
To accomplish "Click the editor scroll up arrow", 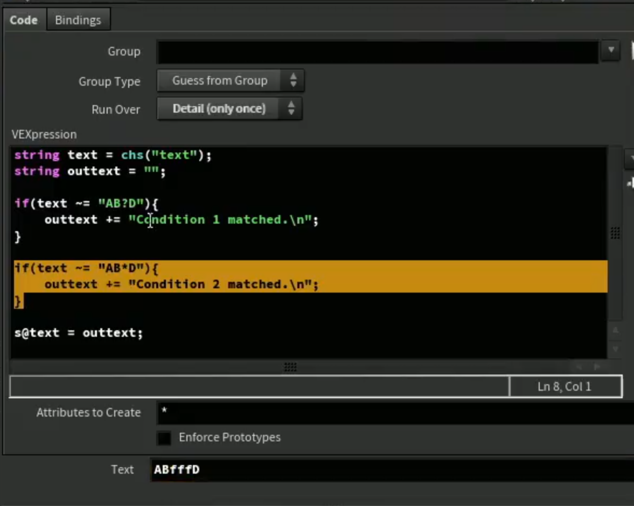I will click(615, 330).
